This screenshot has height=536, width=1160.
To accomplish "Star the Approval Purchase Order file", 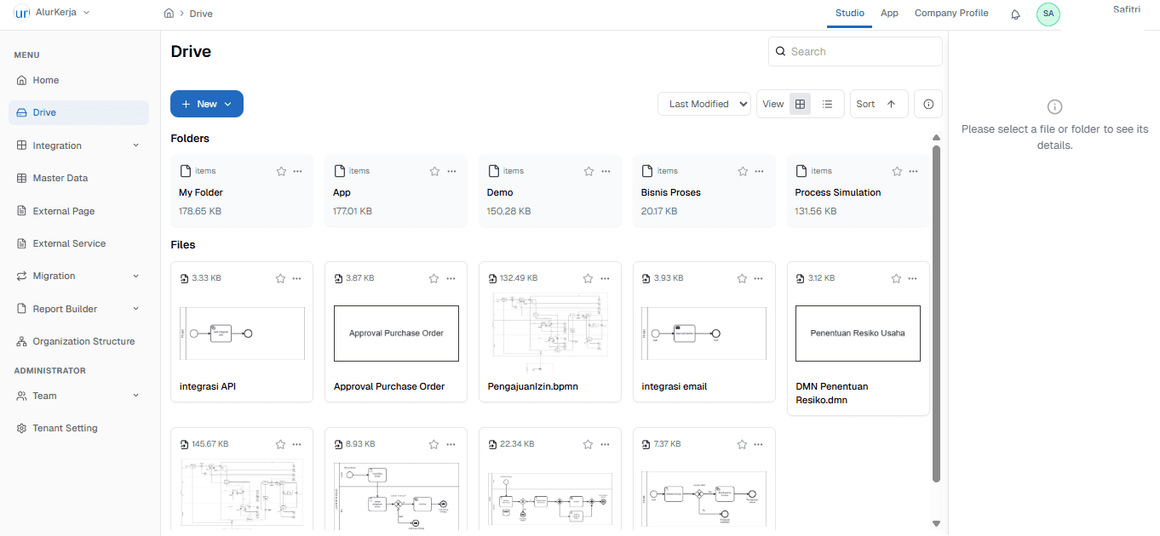I will coord(434,278).
